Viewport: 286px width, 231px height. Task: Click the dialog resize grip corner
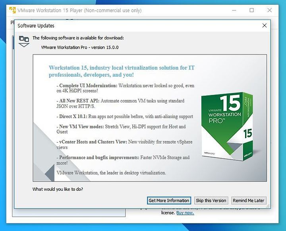click(268, 206)
